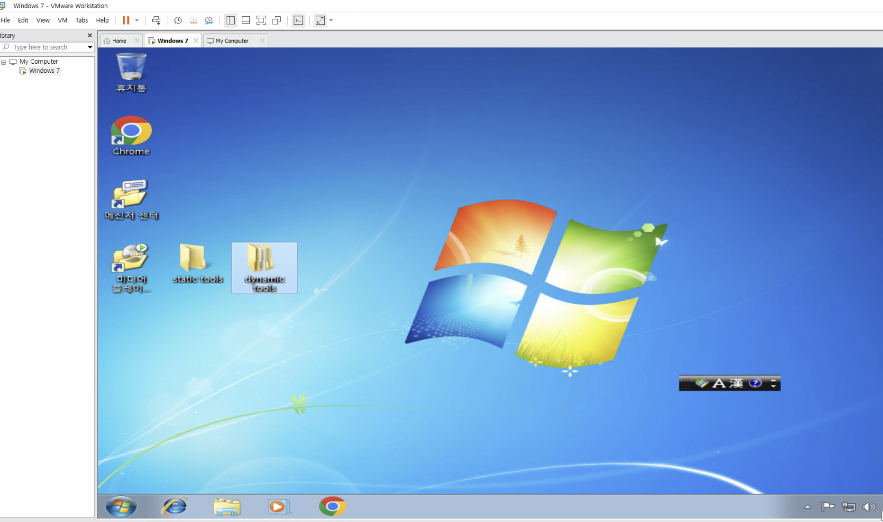Toggle the console view button

298,21
